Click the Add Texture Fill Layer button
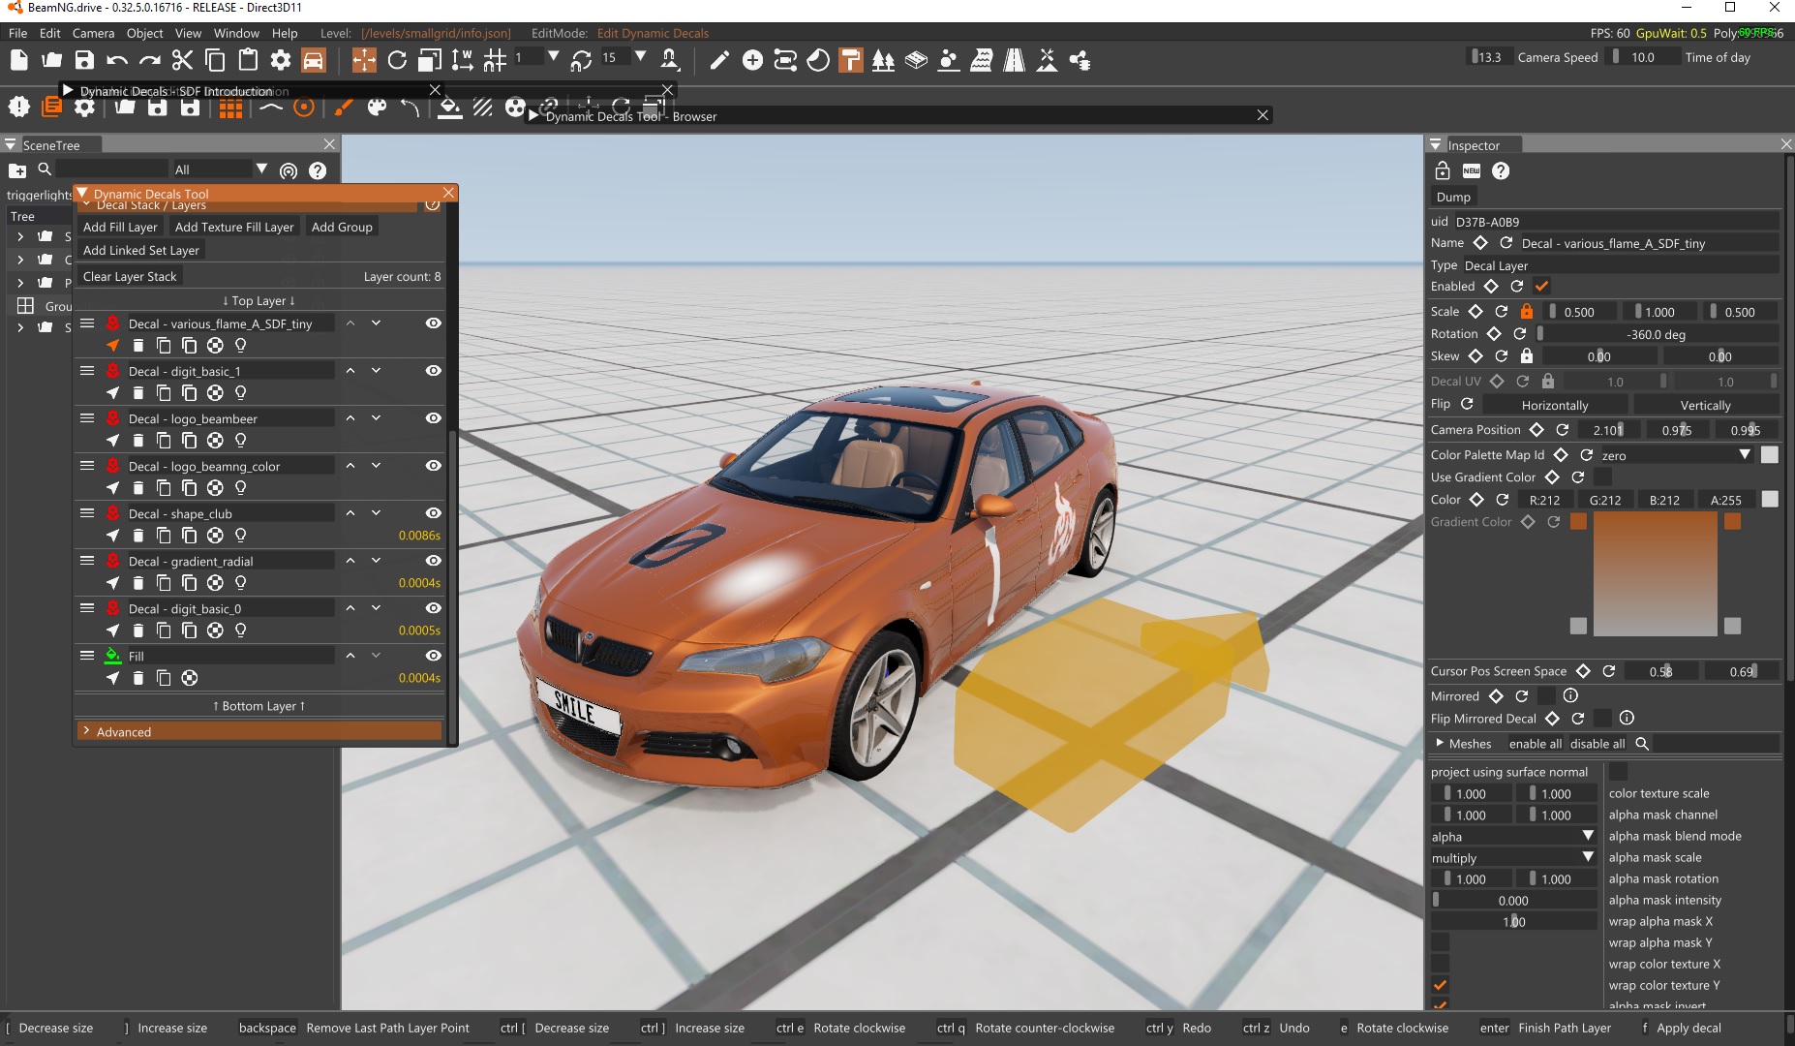 coord(234,227)
